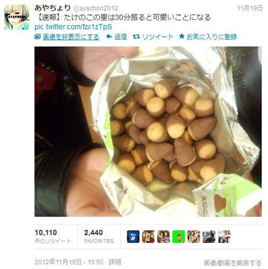Open the 2,440 FAVORITES list
The image size is (268, 269).
click(x=99, y=236)
